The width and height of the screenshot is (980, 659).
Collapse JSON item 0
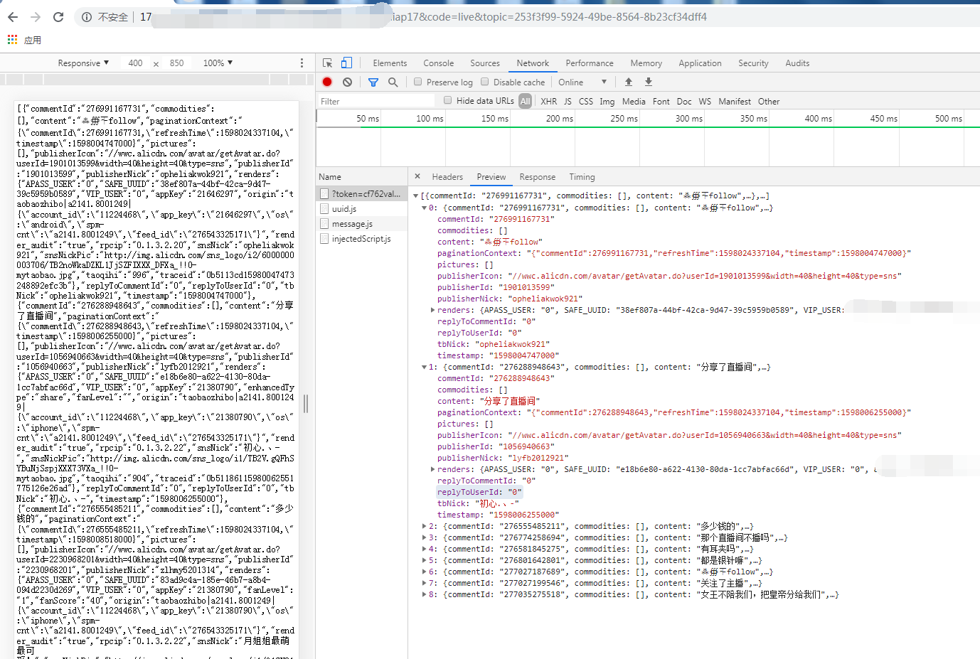(425, 208)
